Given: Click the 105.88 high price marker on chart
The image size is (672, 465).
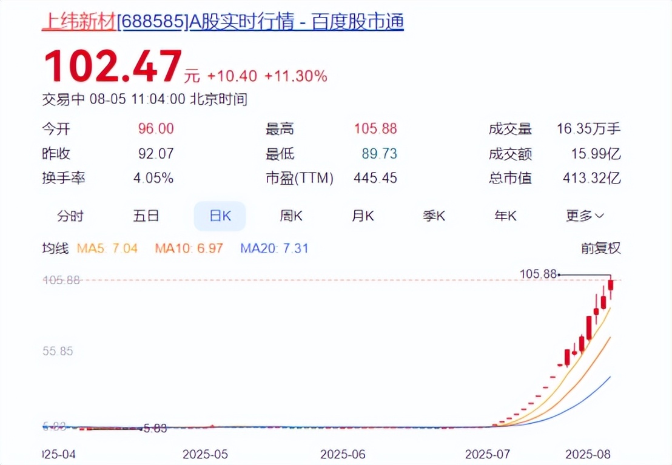Looking at the screenshot, I should click(x=538, y=274).
